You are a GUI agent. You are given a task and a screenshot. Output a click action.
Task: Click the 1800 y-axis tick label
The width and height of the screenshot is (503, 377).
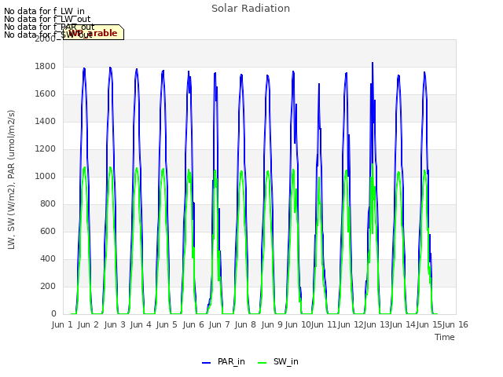point(46,66)
